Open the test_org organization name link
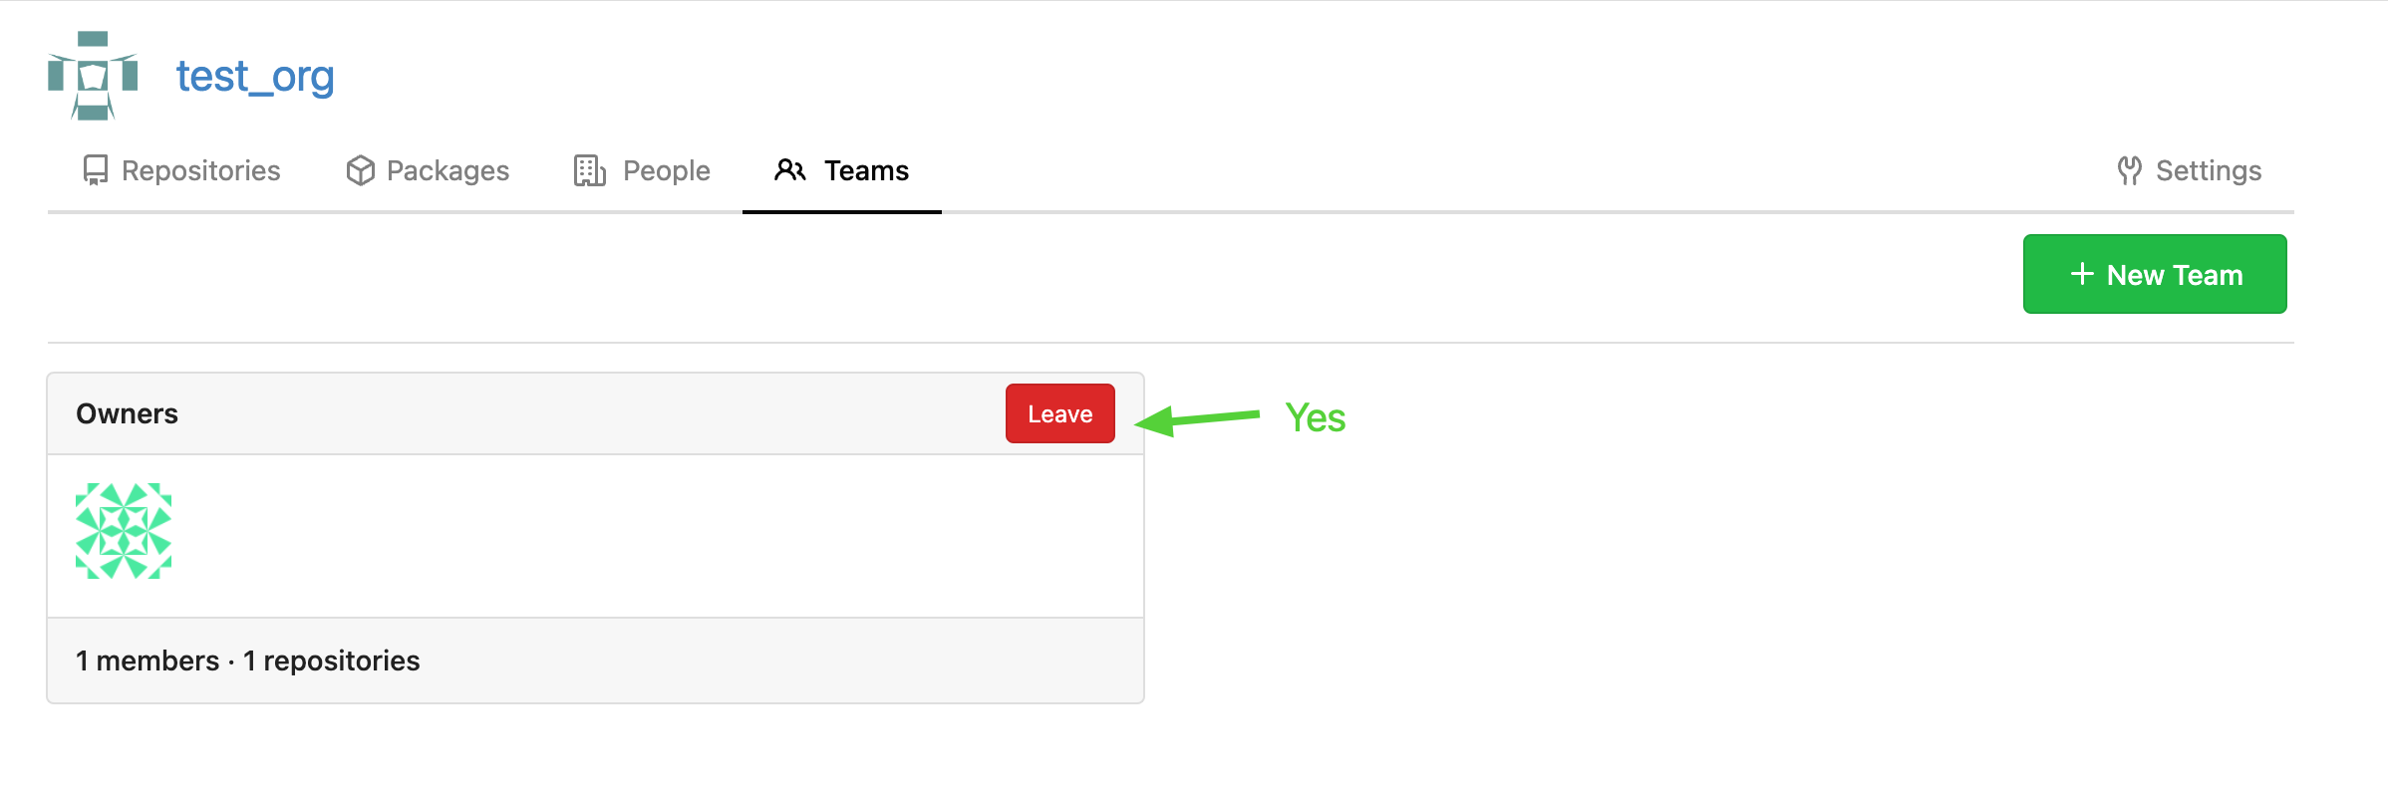Image resolution: width=2388 pixels, height=791 pixels. pyautogui.click(x=255, y=77)
